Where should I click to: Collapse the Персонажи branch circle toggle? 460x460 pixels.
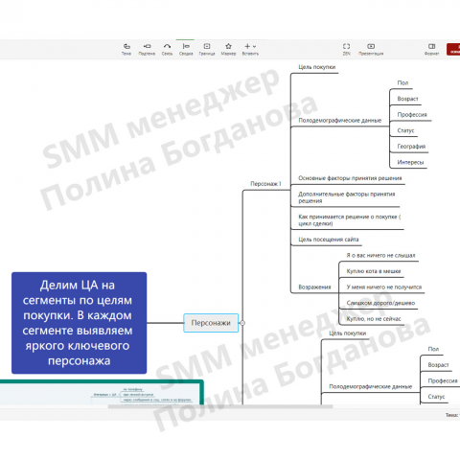point(242,323)
